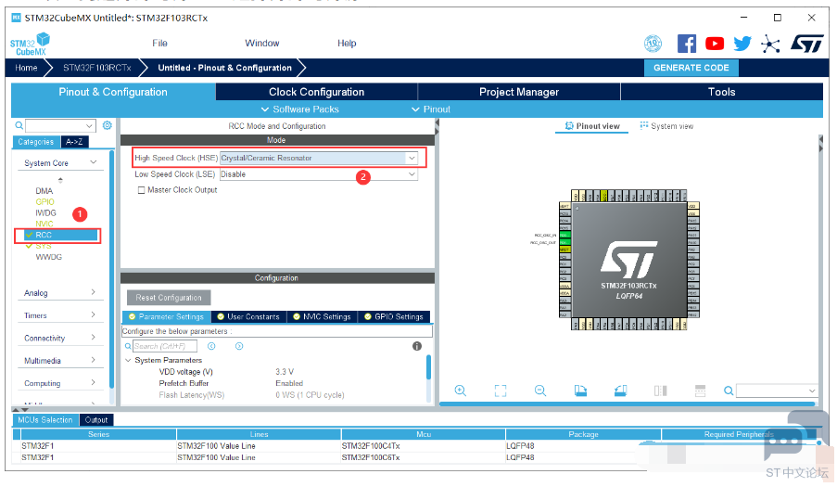Screen dimensions: 837x487
Task: Go to next parameter search result
Action: (x=239, y=346)
